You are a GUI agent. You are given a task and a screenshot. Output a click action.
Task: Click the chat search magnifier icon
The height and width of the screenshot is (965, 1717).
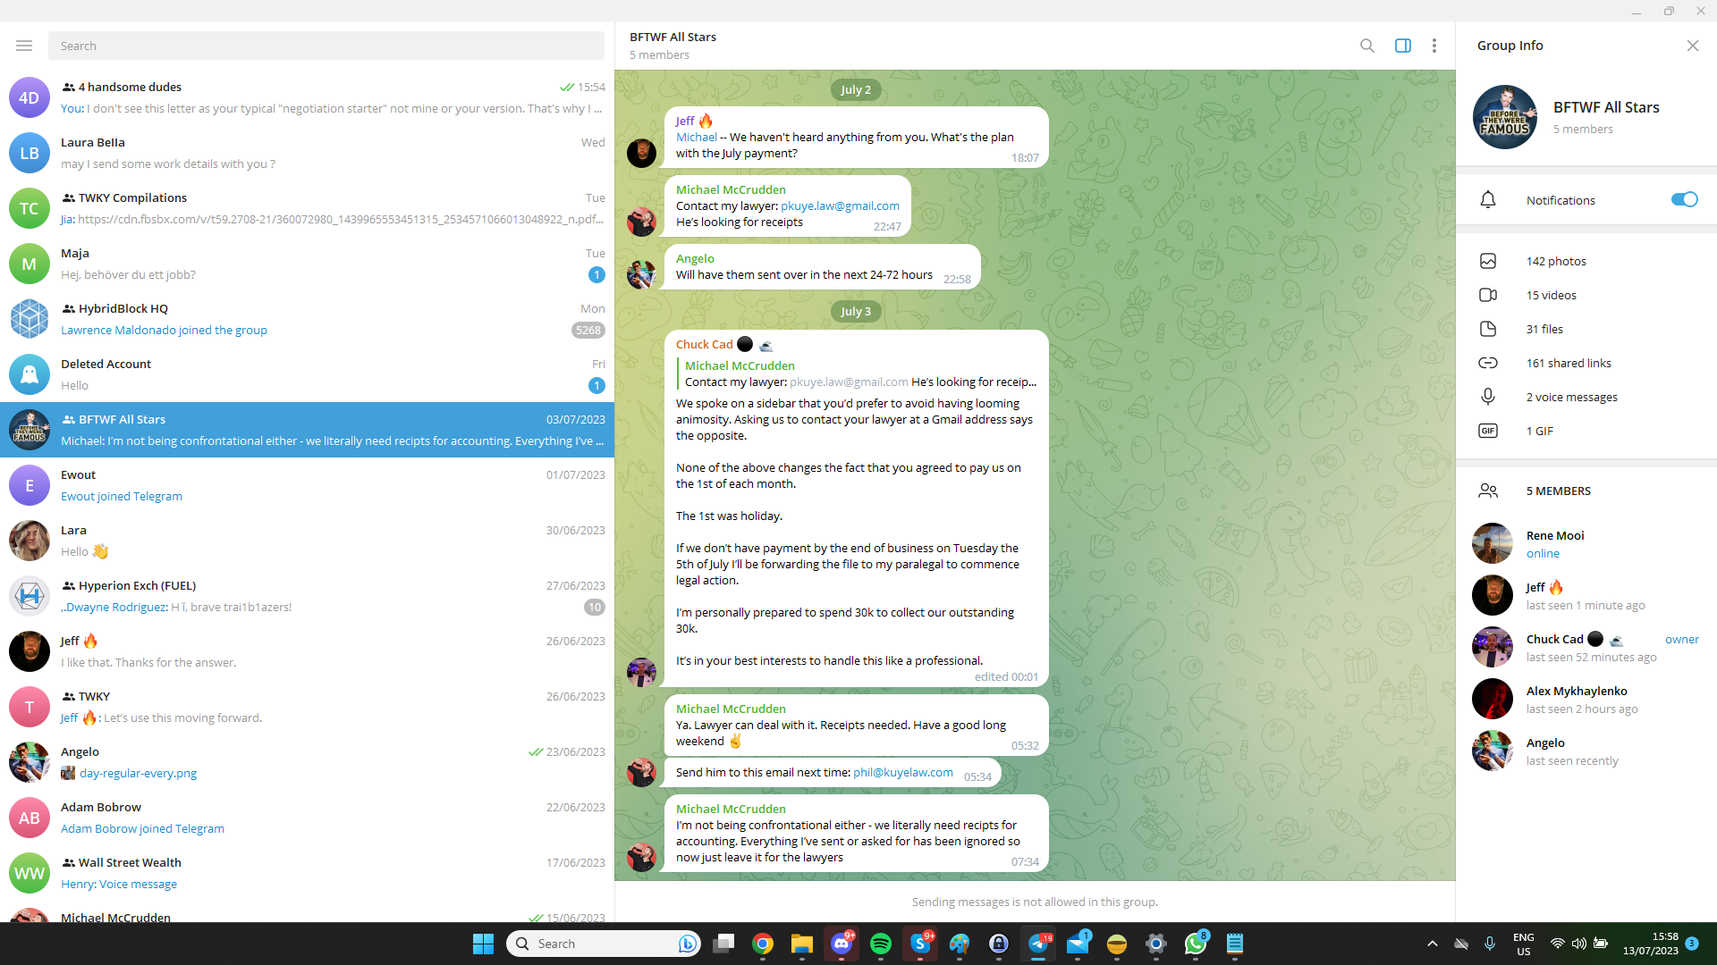pos(1366,46)
